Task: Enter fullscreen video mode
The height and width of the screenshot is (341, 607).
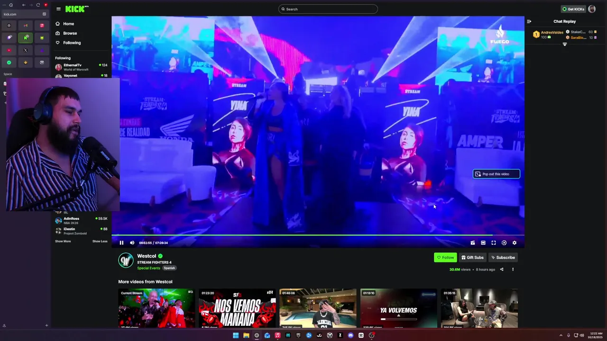Action: 494,243
